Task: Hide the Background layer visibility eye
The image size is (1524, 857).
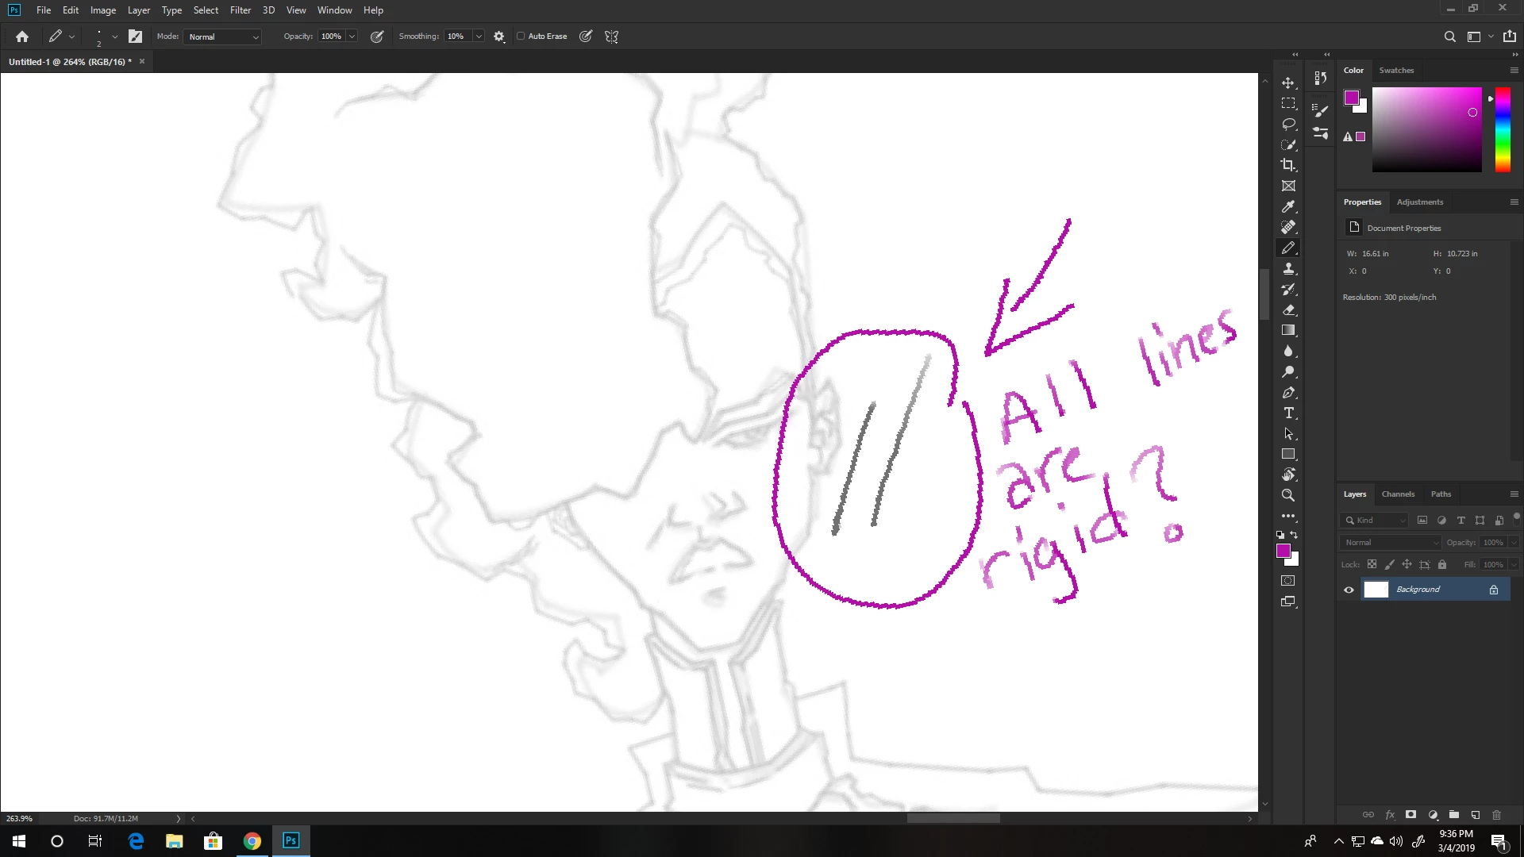Action: click(x=1349, y=590)
